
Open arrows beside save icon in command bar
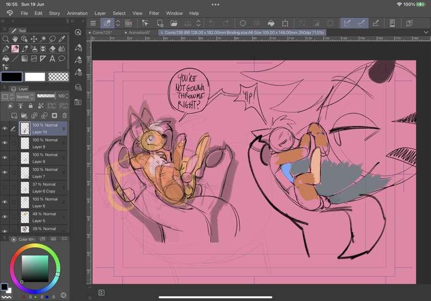tap(198, 23)
